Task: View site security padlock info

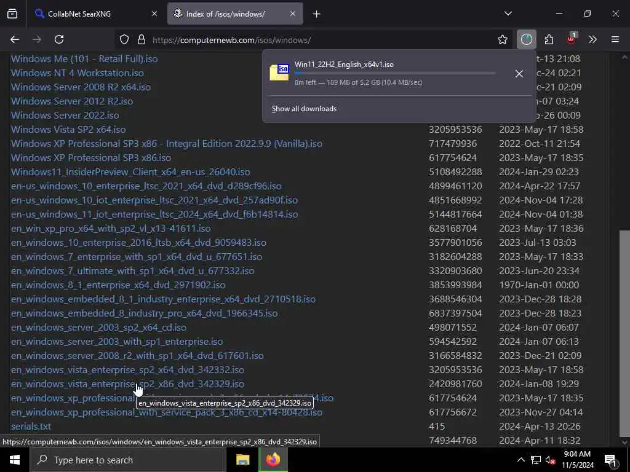Action: click(x=141, y=40)
